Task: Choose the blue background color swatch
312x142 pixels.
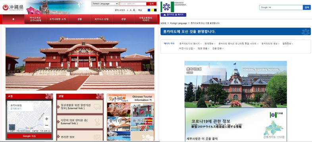Action: 149,10
